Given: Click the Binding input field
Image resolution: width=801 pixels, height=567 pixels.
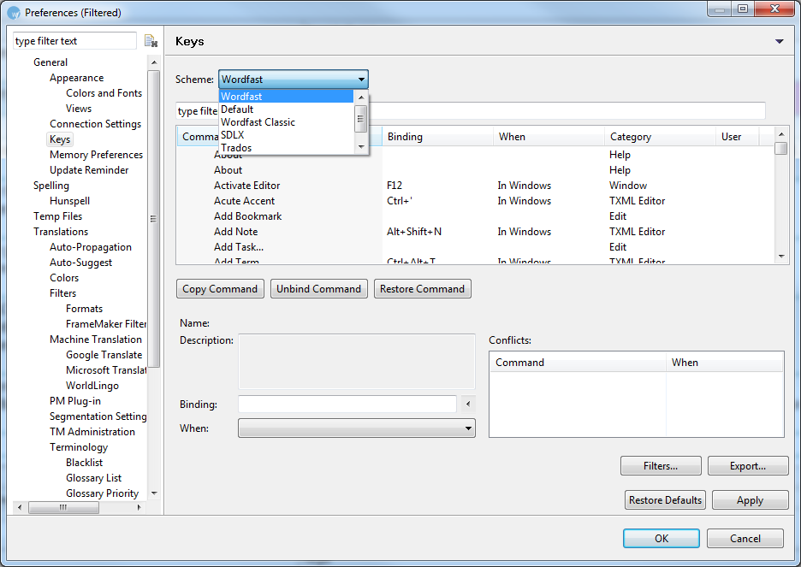Looking at the screenshot, I should pos(347,405).
